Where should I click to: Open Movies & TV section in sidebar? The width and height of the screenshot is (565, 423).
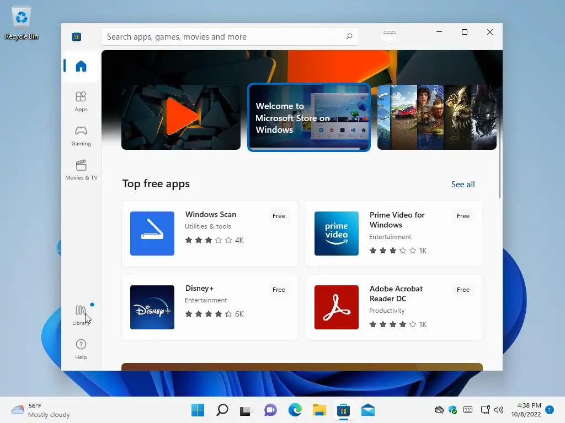click(x=81, y=170)
